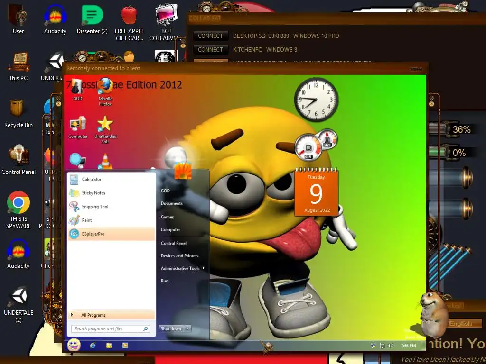Open Audacity icon below THIS IS SPYWARE

point(19,254)
